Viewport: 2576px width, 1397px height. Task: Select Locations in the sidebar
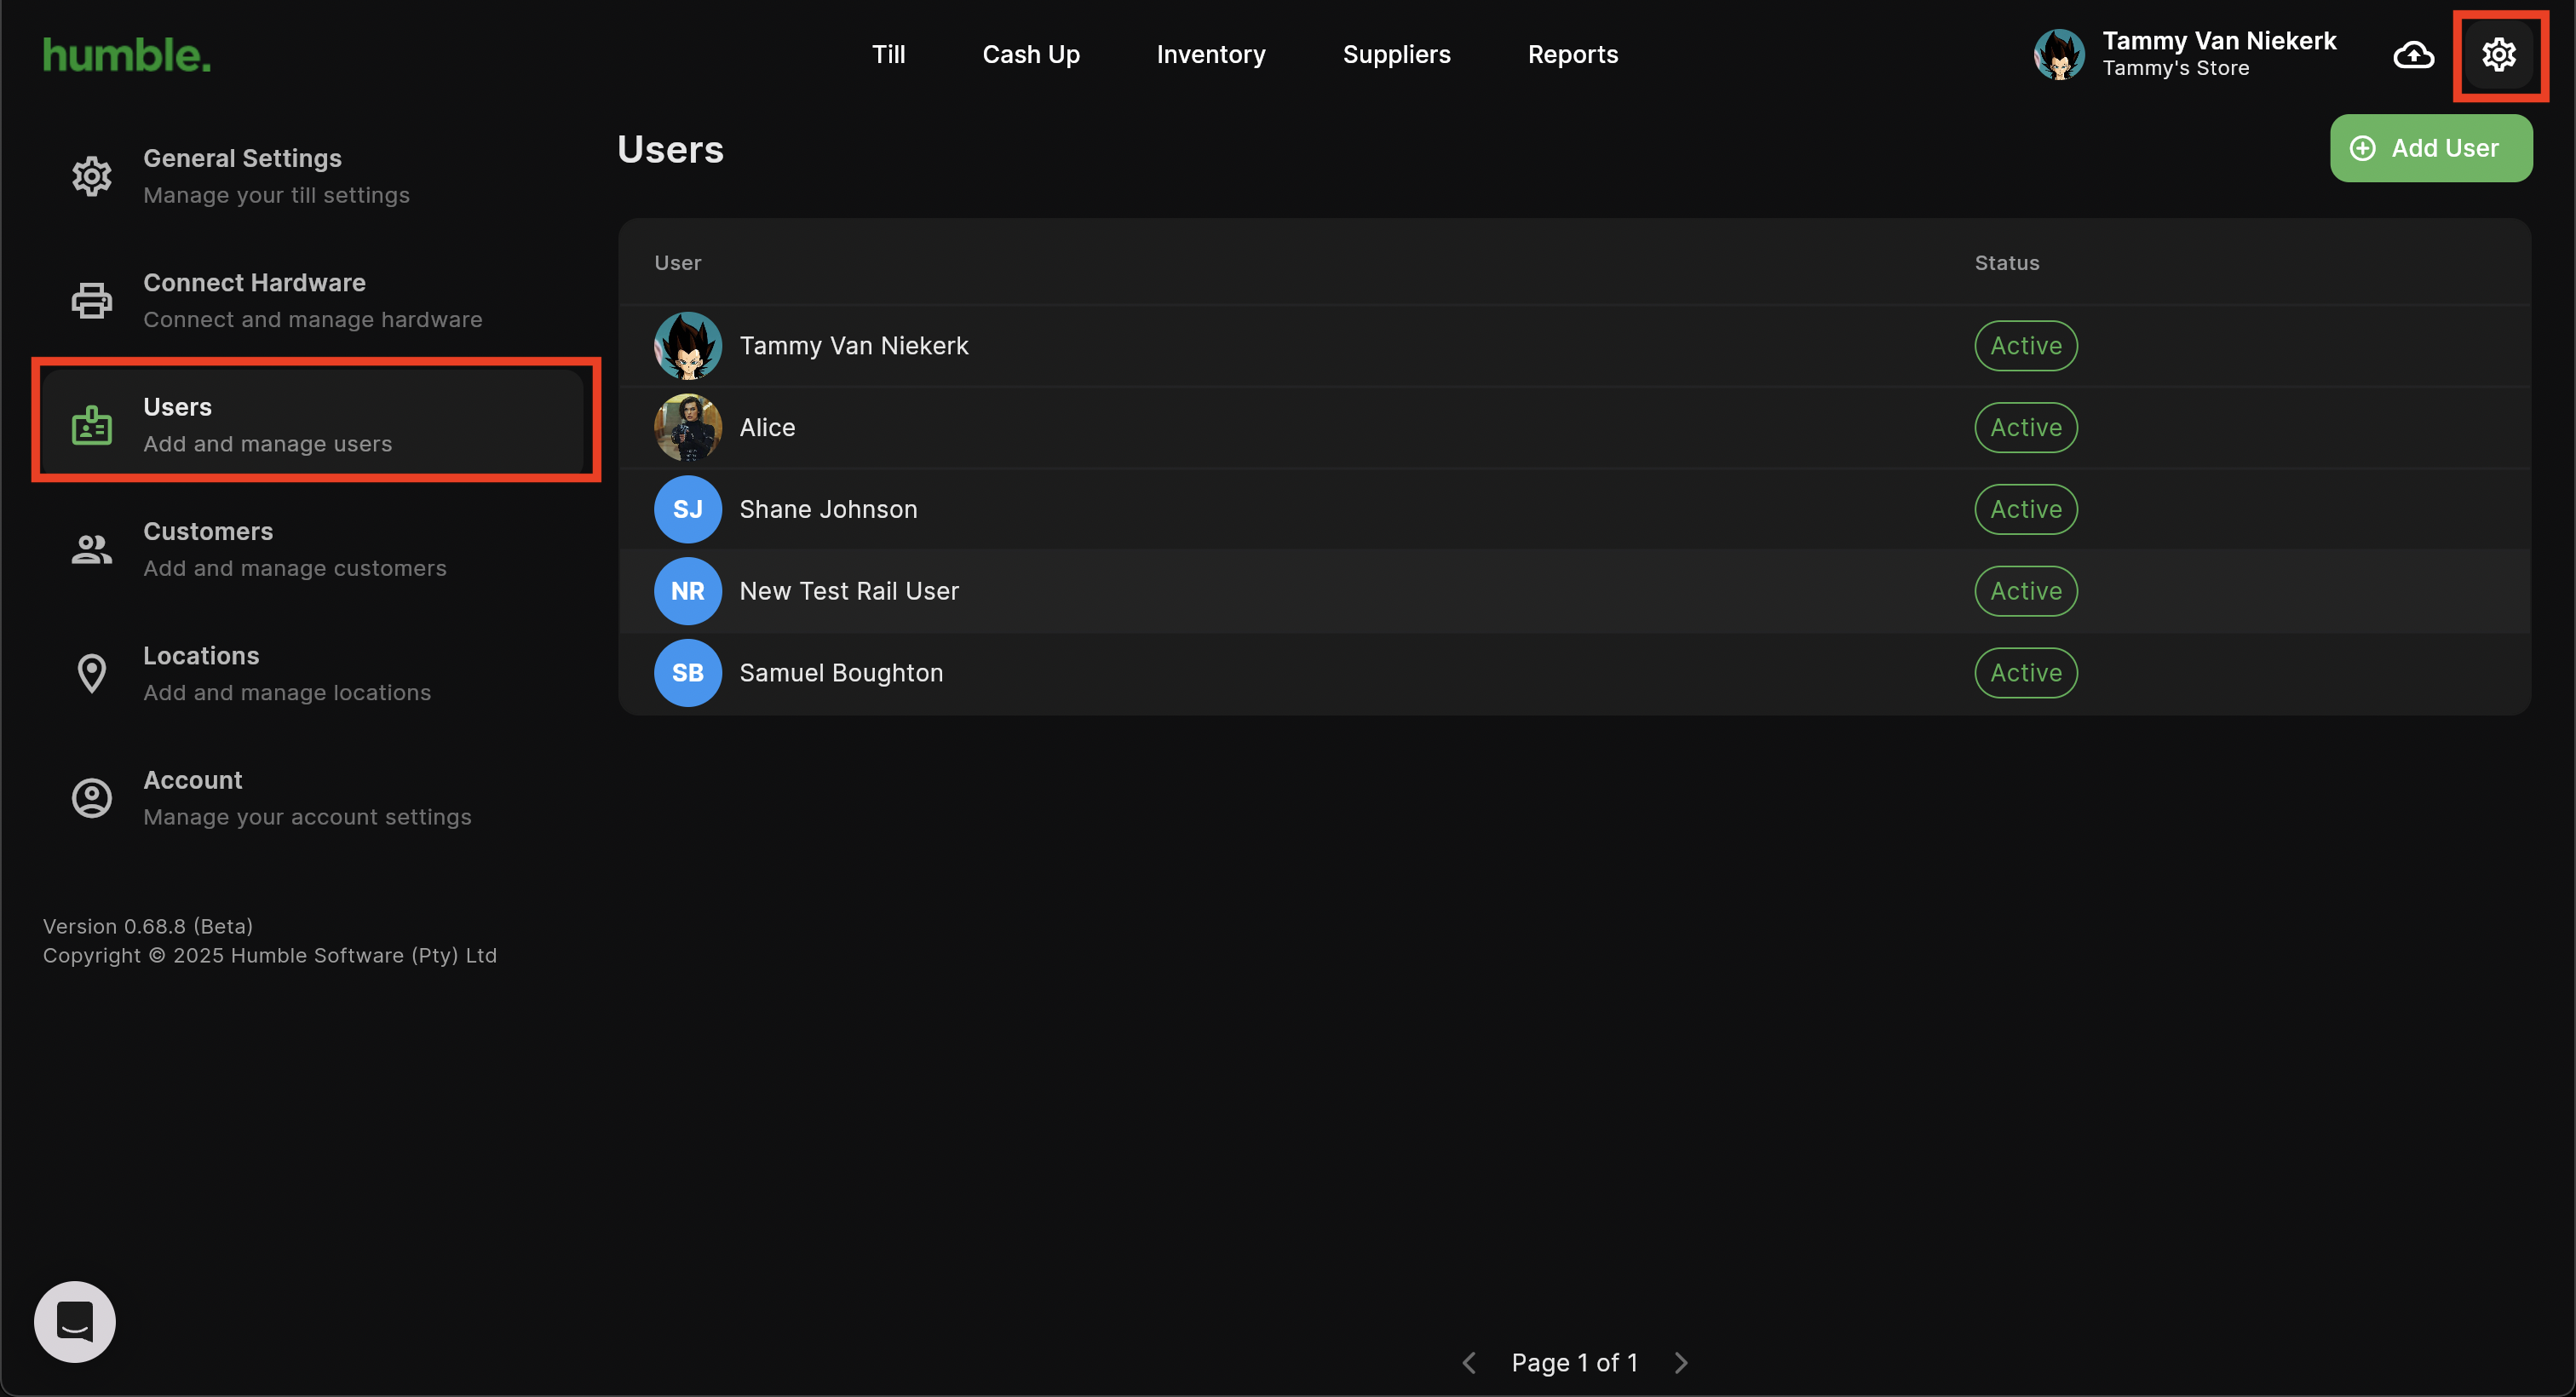point(313,673)
